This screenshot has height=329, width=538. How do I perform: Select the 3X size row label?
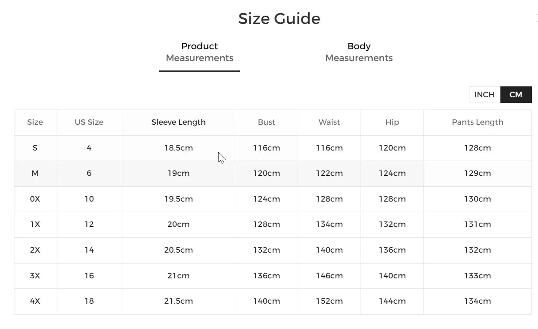(35, 276)
